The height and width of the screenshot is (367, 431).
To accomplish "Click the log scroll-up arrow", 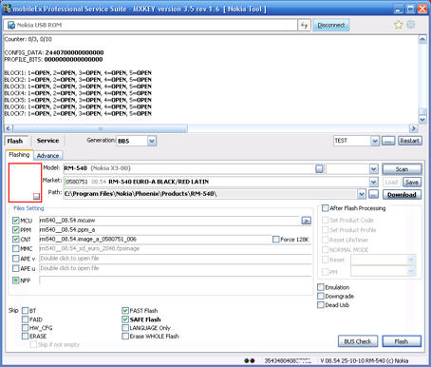I will (x=422, y=39).
